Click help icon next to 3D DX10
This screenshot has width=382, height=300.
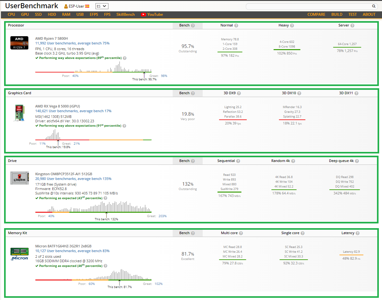click(299, 93)
